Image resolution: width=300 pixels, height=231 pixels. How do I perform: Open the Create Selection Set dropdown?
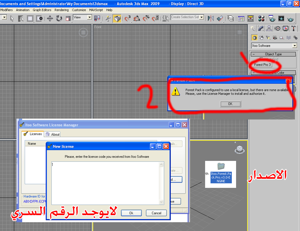(202, 17)
